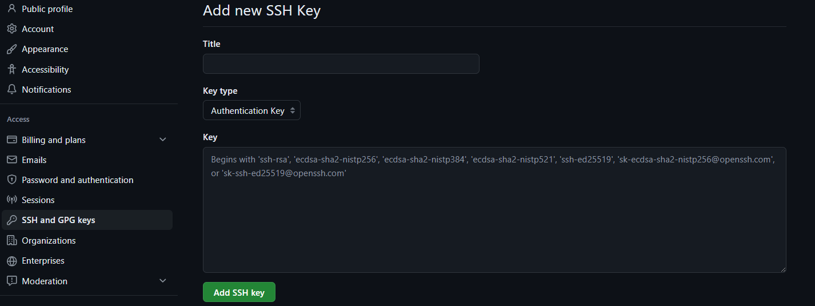This screenshot has height=306, width=815.
Task: Click the Sessions broadcast icon
Action: (x=11, y=200)
